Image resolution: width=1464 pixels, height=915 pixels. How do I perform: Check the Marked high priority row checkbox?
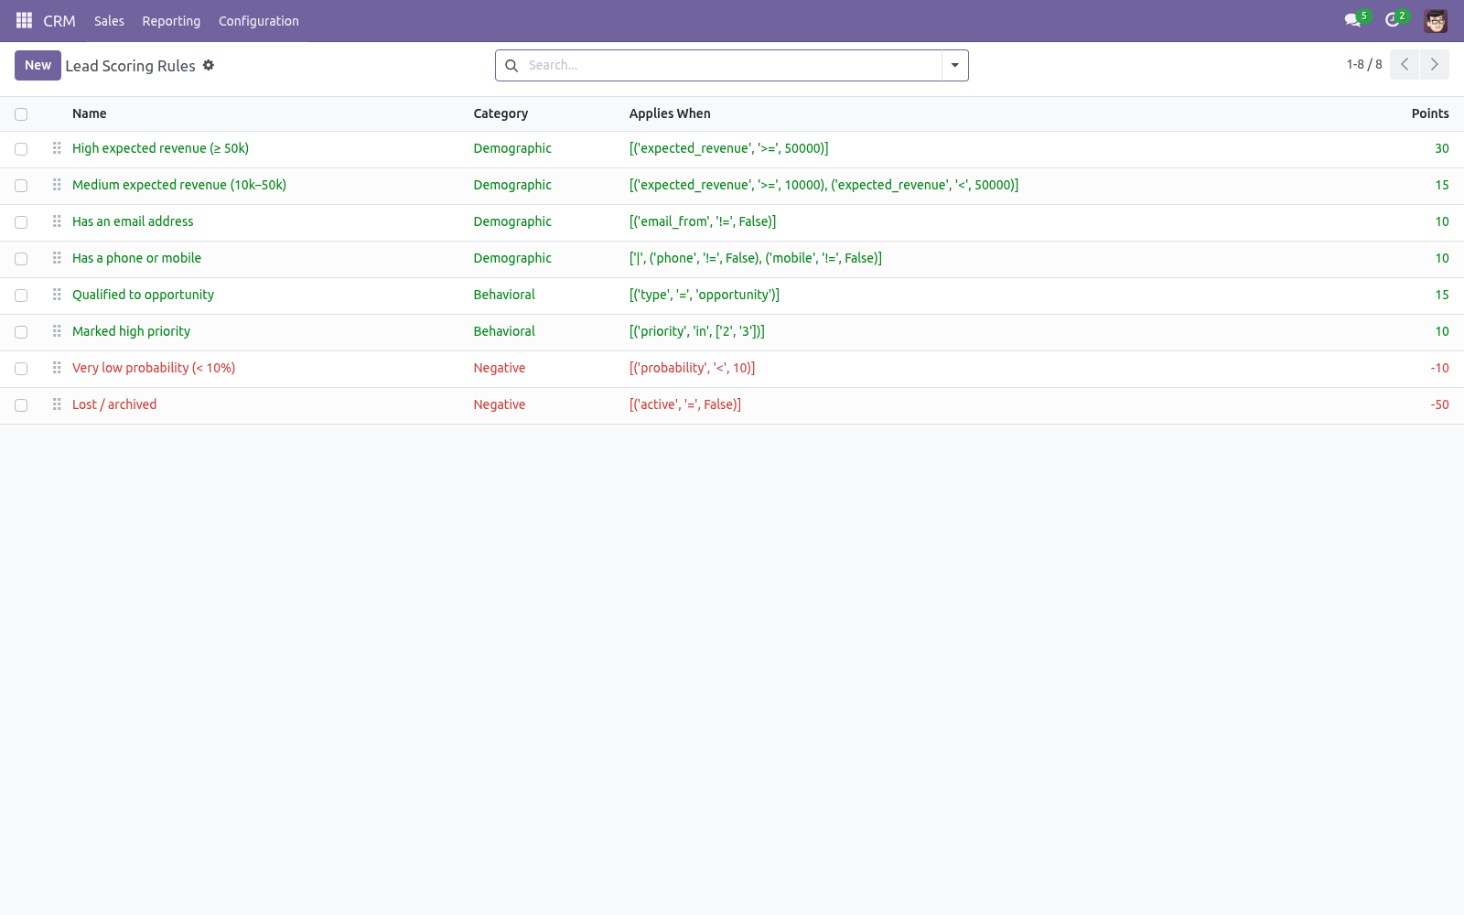pos(21,332)
